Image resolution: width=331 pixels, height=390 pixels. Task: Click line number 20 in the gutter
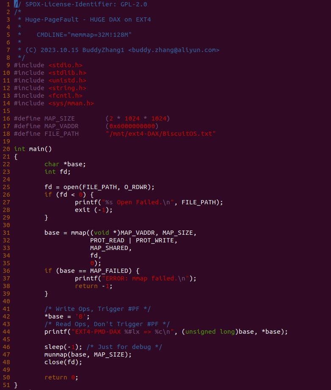(x=6, y=149)
